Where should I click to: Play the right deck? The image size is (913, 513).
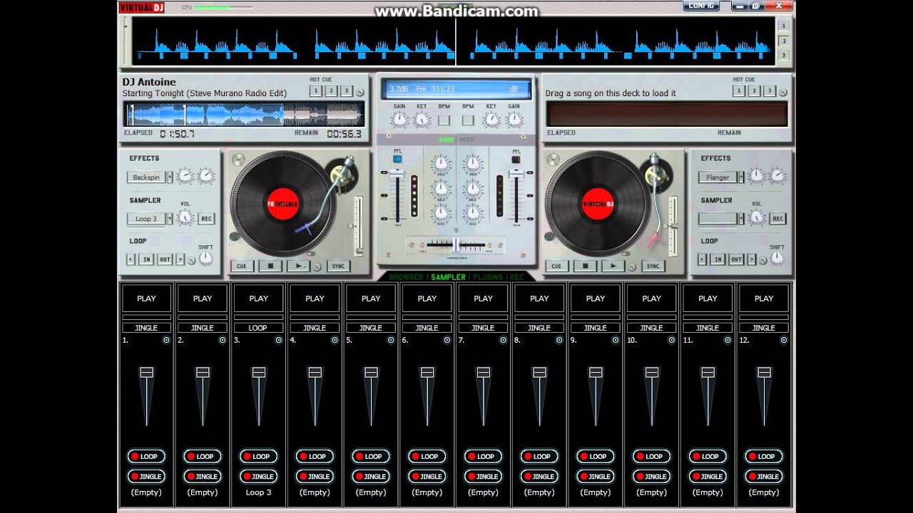coord(612,266)
